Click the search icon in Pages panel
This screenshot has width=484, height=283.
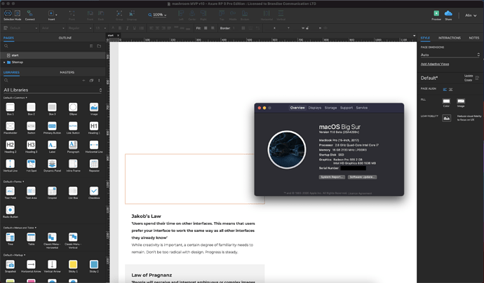(x=6, y=46)
